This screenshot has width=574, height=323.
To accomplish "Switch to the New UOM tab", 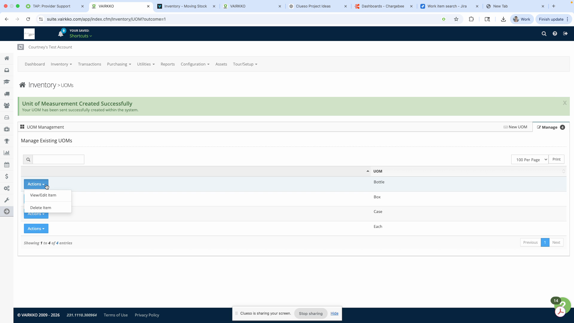I will tap(515, 127).
